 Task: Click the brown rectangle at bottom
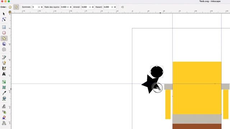tap(197, 126)
